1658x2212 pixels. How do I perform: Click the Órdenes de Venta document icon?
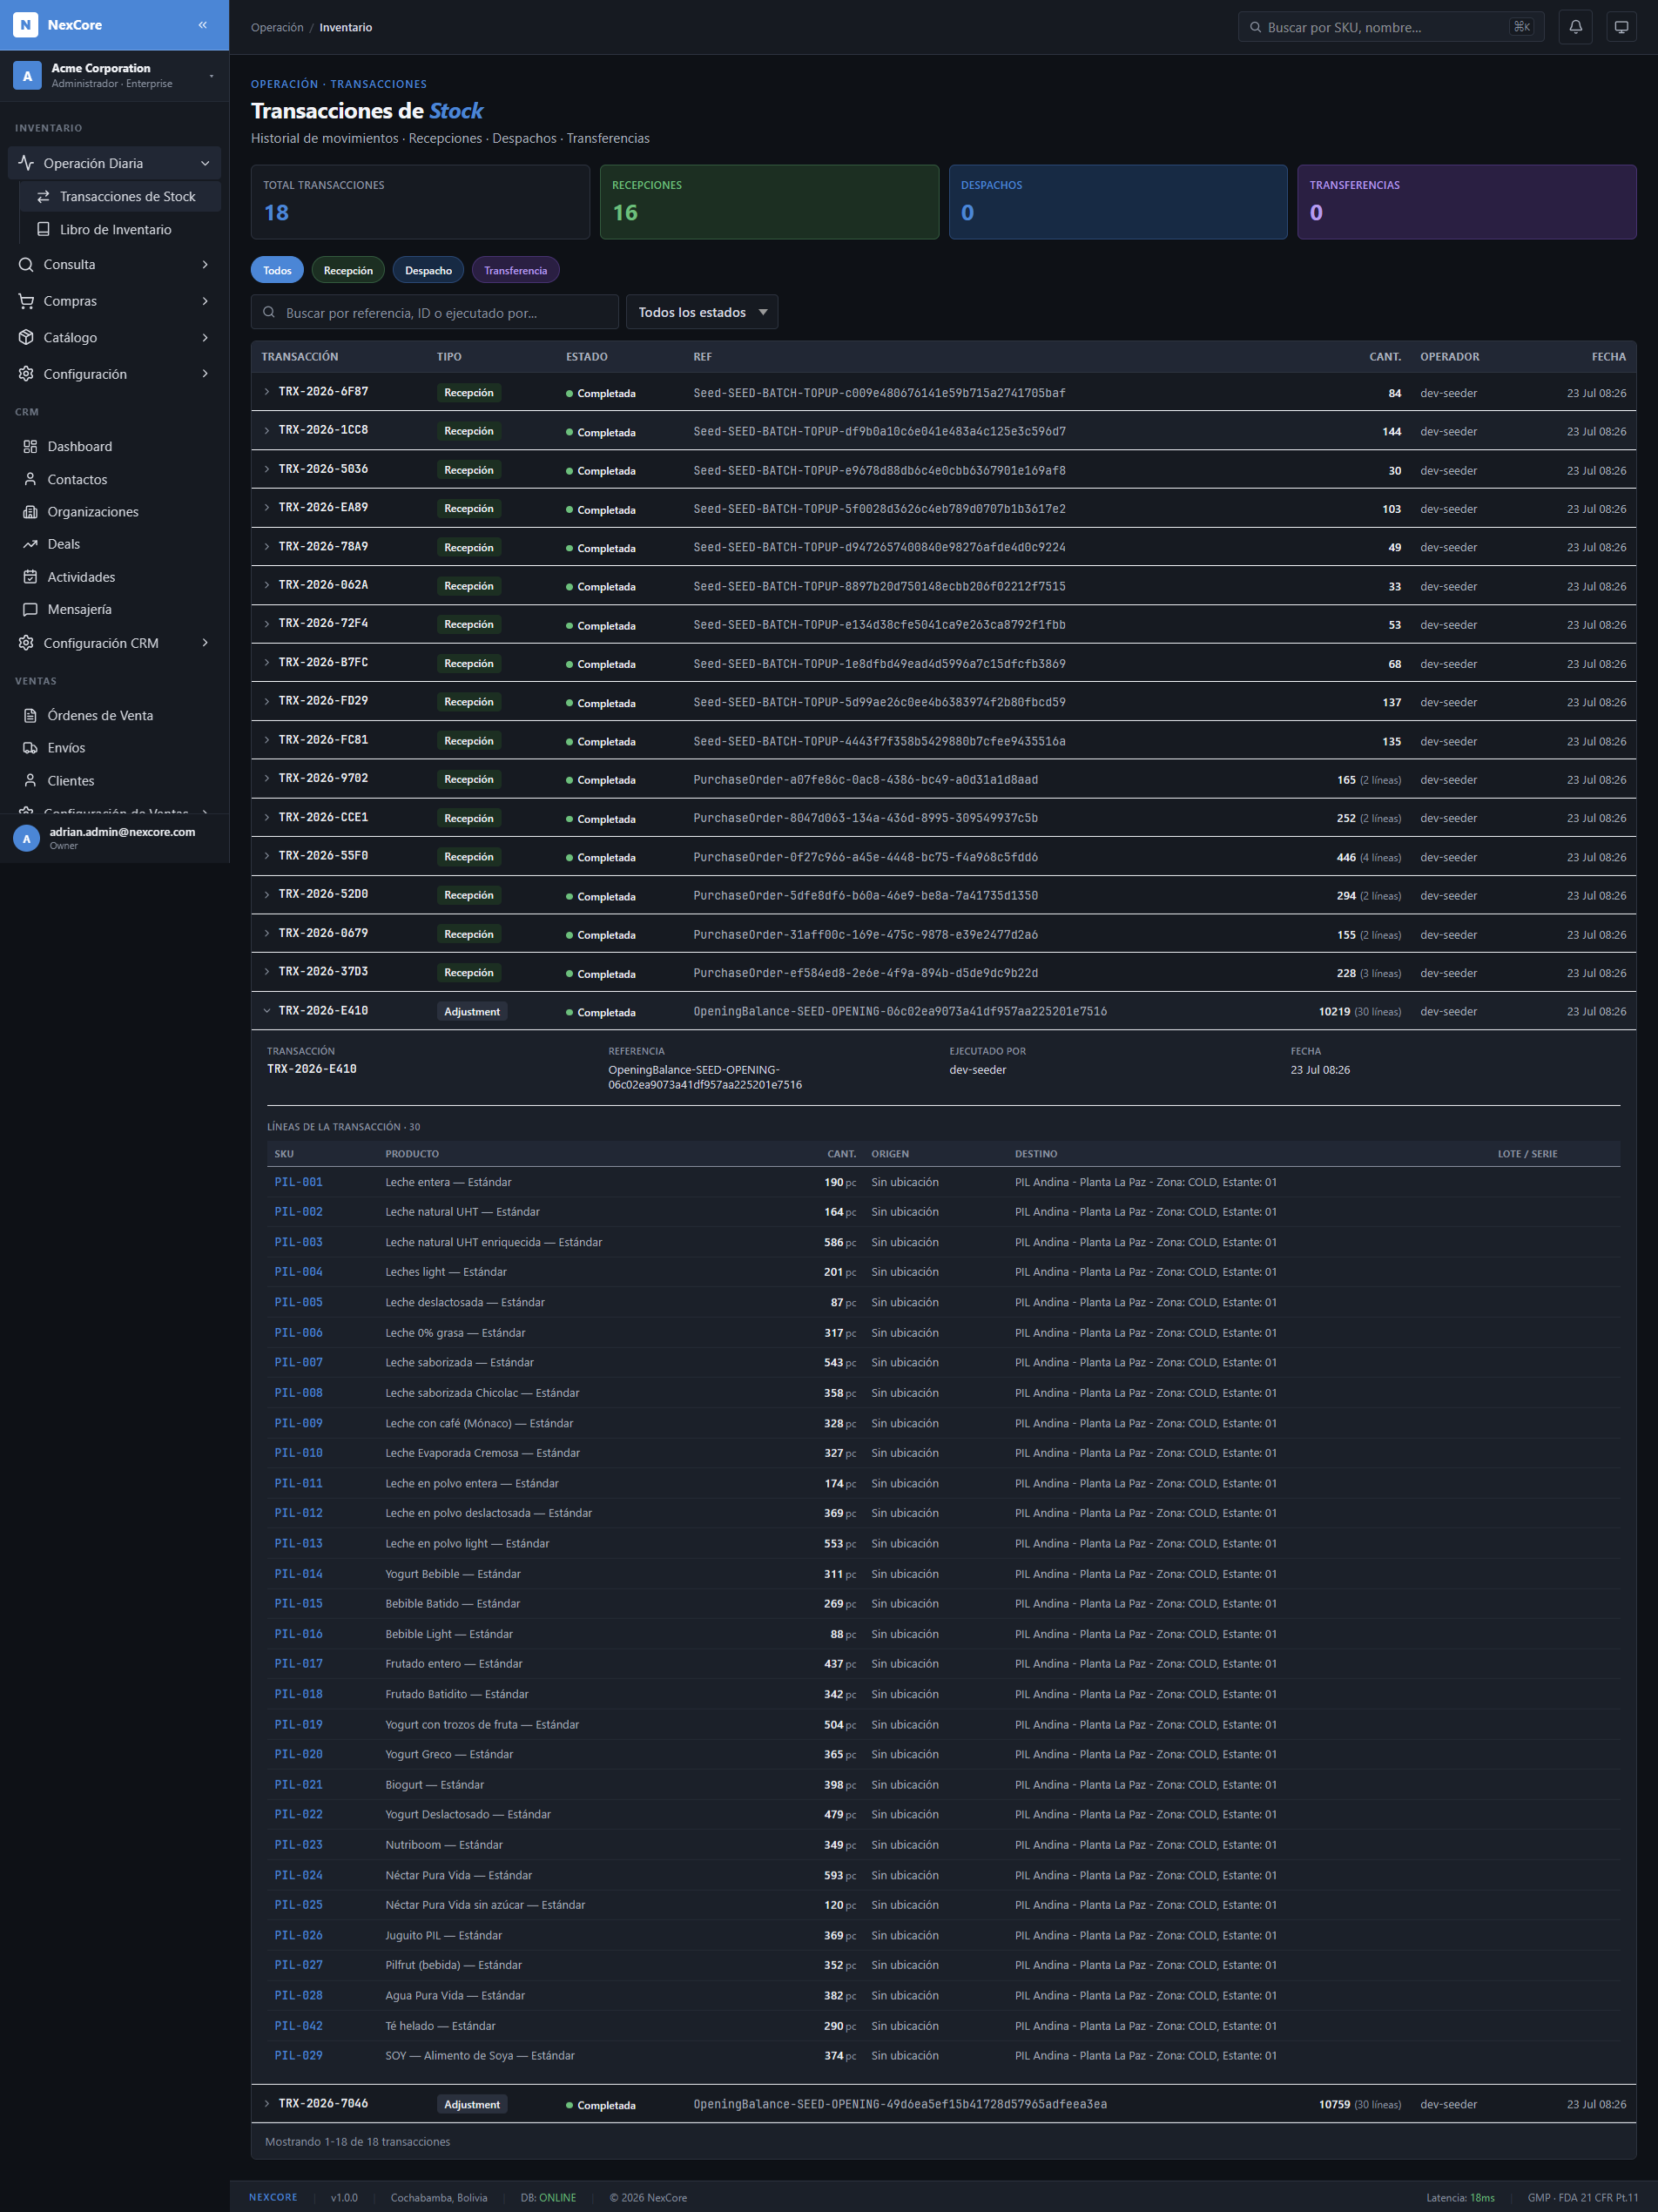coord(30,715)
